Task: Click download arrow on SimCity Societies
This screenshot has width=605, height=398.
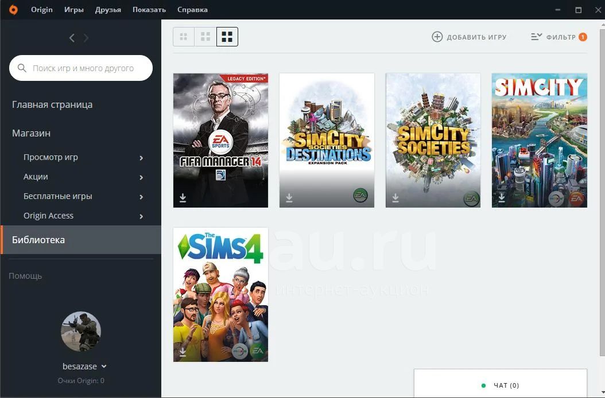Action: 395,198
